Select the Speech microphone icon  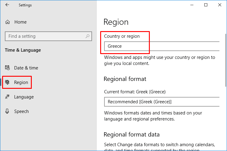tap(7, 111)
